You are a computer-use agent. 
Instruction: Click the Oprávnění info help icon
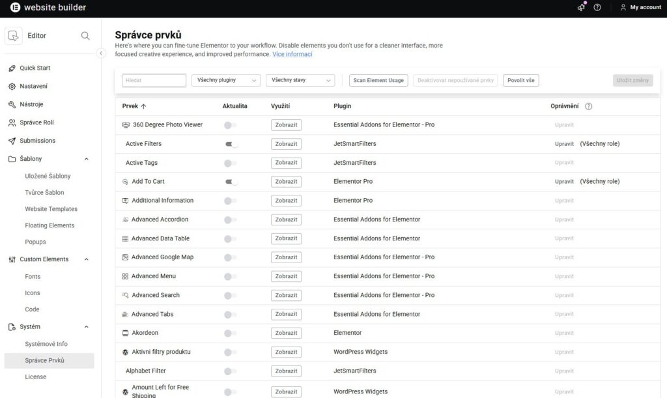[588, 106]
